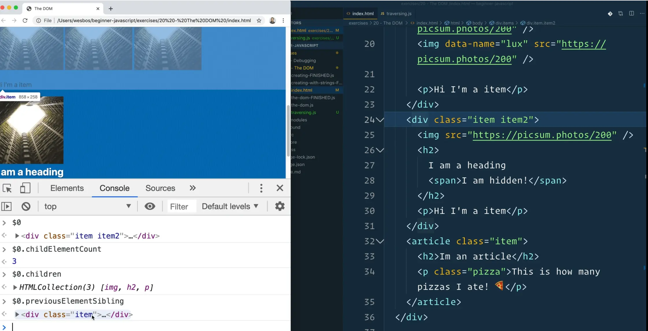Screen dimensions: 648x331
Task: Activate the inspect element picker icon
Action: (x=7, y=188)
